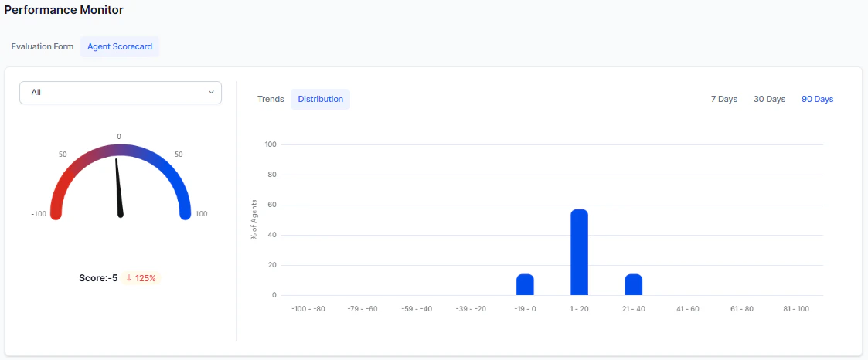Click the 81 - 100 axis label
This screenshot has width=868, height=360.
coord(796,309)
